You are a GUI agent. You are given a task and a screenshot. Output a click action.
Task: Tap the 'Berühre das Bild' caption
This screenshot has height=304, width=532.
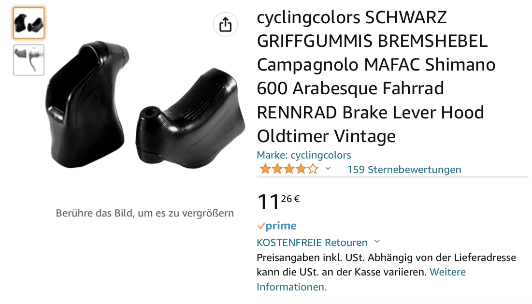click(145, 213)
